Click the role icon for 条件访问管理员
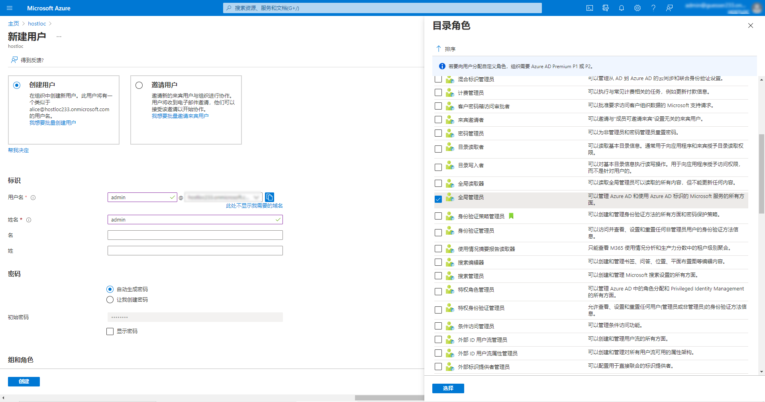This screenshot has height=402, width=765. (x=450, y=326)
